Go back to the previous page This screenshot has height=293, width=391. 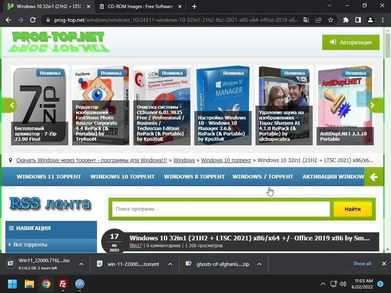pos(8,20)
